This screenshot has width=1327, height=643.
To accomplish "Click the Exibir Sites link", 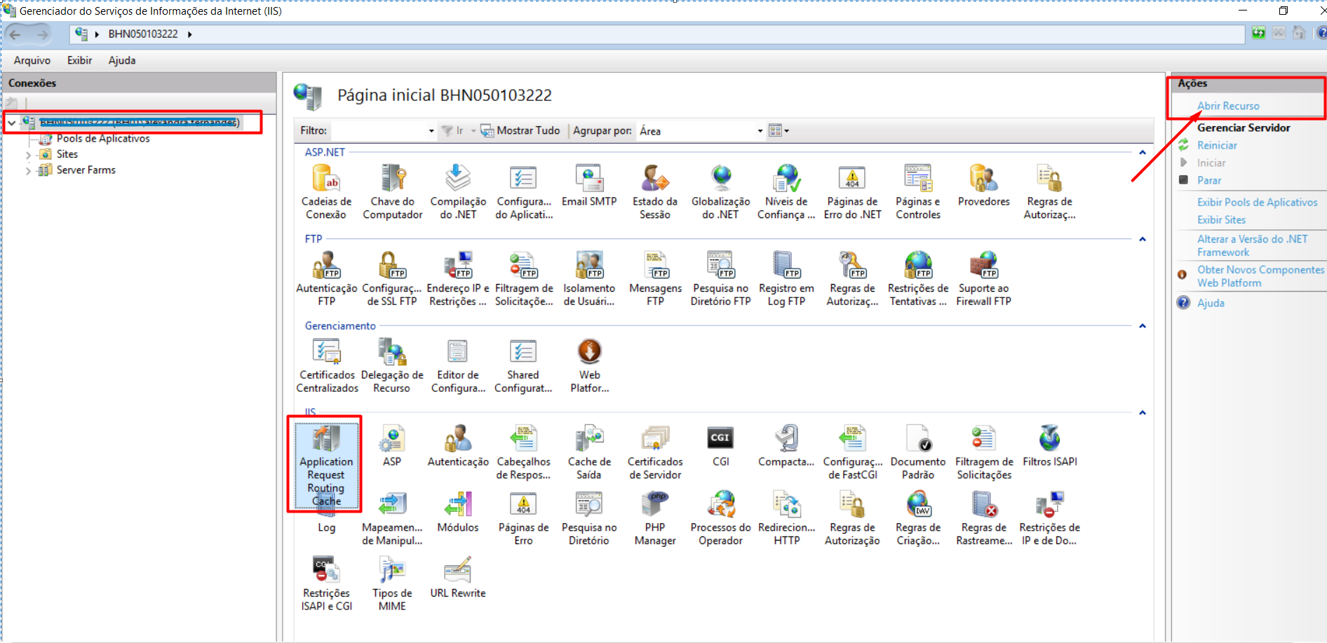I will pyautogui.click(x=1221, y=219).
